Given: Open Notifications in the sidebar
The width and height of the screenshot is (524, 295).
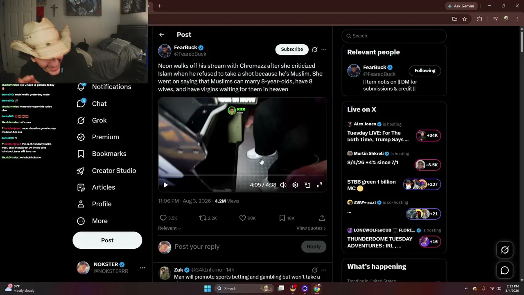Looking at the screenshot, I should (104, 87).
